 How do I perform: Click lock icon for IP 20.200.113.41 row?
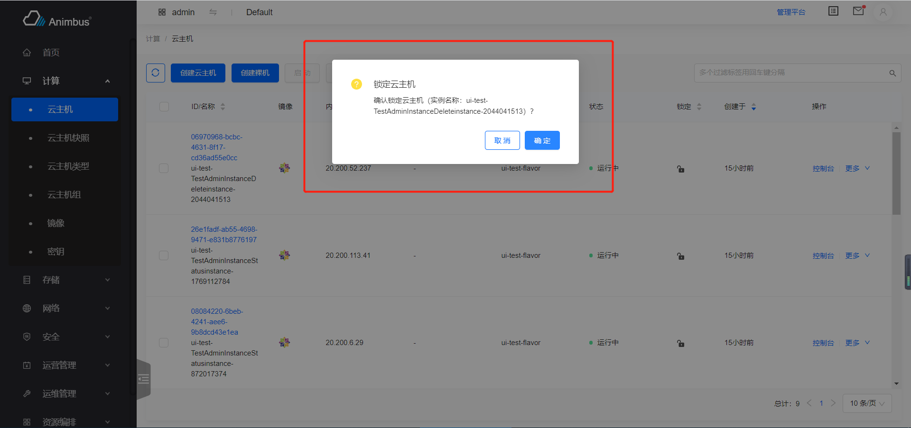(x=680, y=256)
